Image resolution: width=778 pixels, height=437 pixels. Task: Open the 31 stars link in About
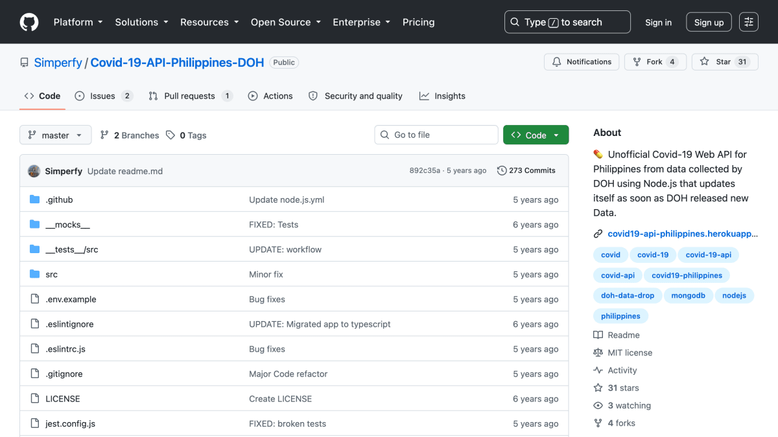[x=617, y=388]
